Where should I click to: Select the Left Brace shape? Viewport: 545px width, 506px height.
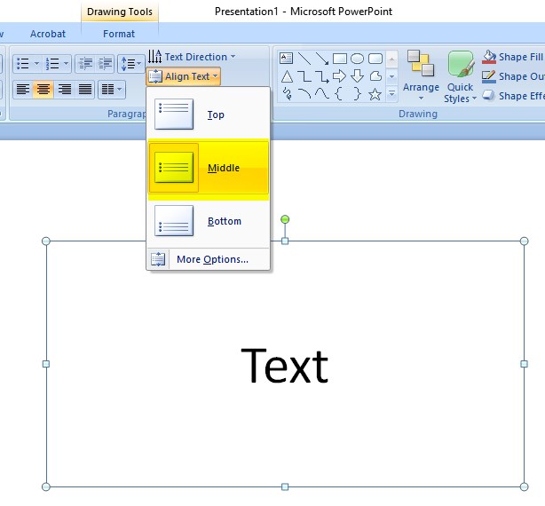(x=339, y=94)
